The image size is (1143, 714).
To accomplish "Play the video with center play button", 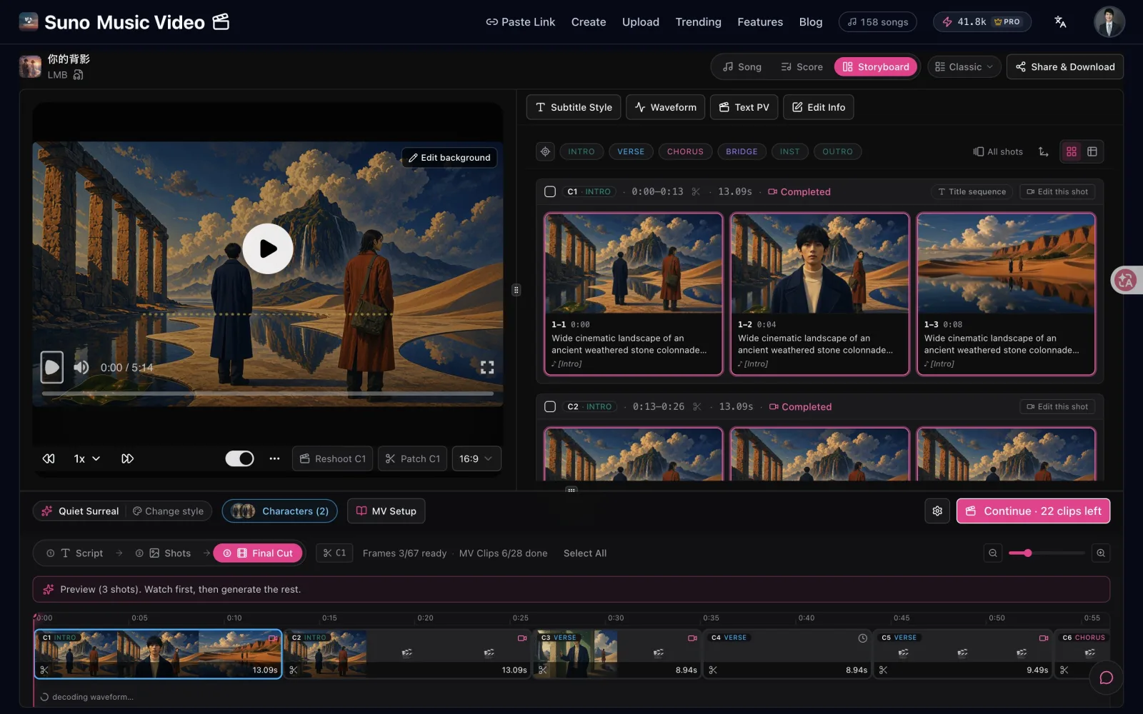I will [x=268, y=248].
